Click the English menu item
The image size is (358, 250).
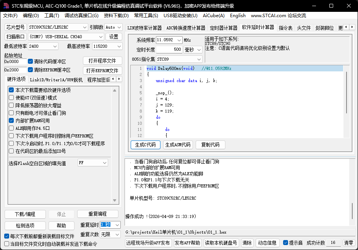tap(238, 16)
